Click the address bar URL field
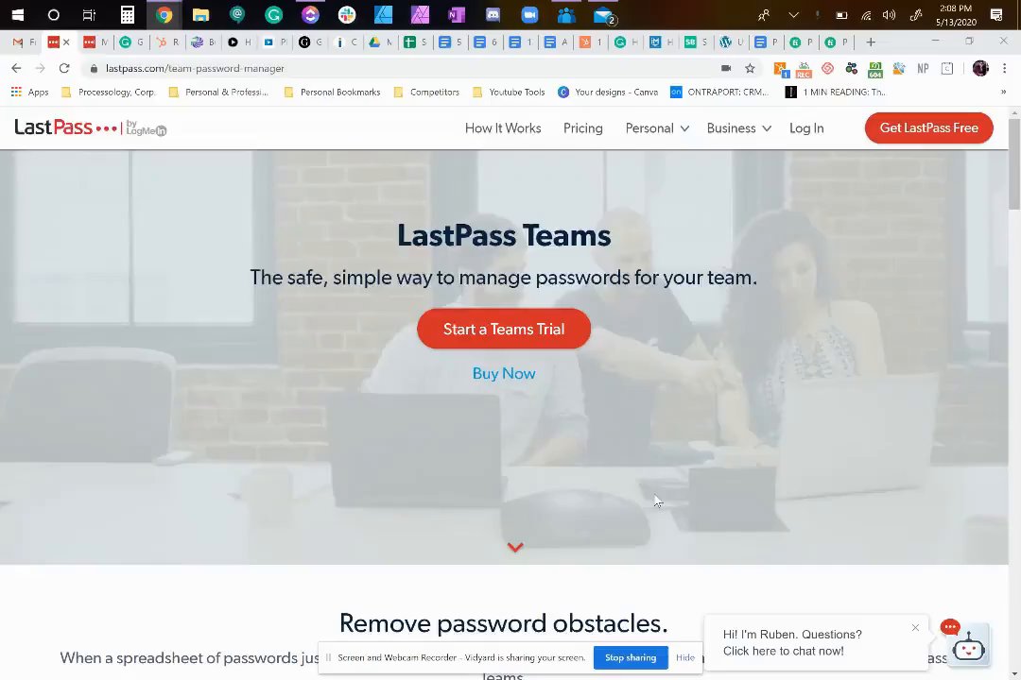1021x680 pixels. click(x=404, y=68)
